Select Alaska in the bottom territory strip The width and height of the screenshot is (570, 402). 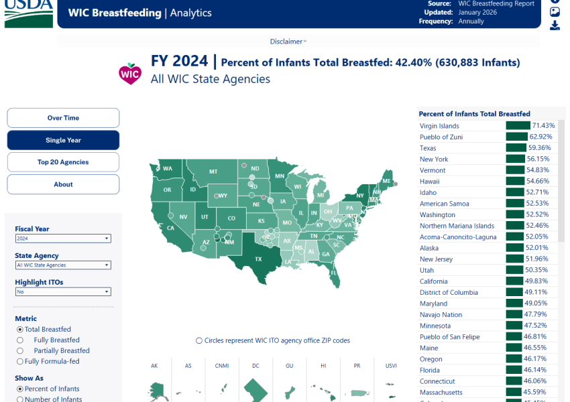157,389
